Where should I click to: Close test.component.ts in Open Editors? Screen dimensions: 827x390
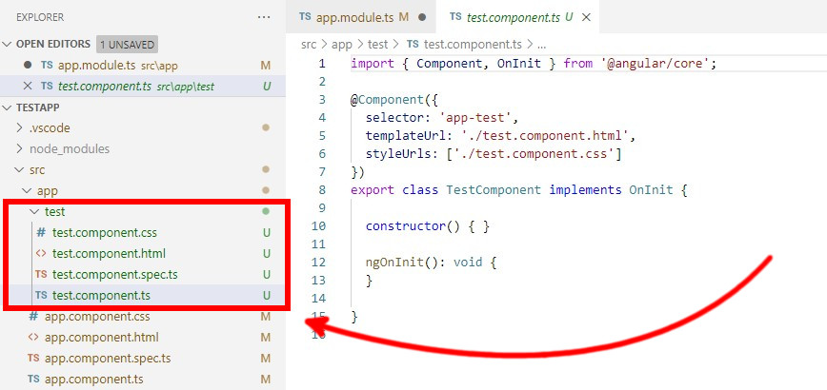pyautogui.click(x=27, y=86)
